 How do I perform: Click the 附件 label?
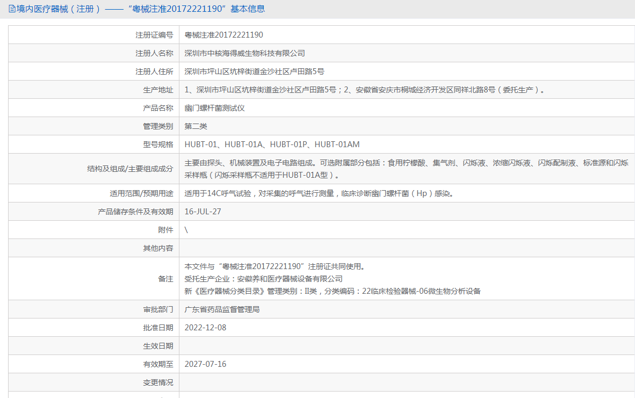[165, 230]
